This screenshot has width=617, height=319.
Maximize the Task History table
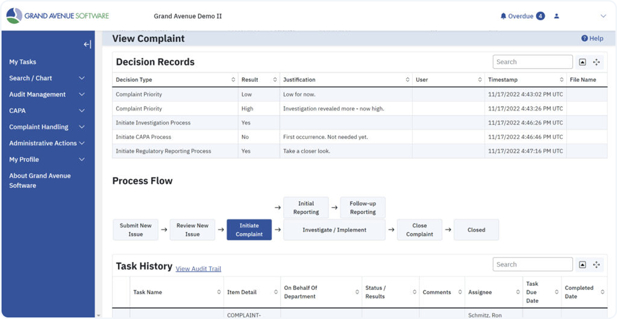596,265
